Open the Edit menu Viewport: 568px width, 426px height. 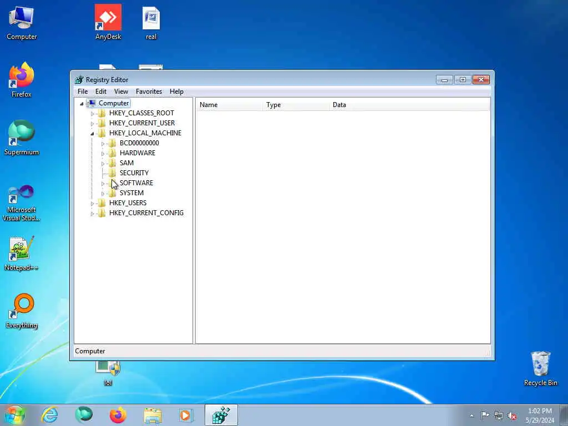click(101, 92)
